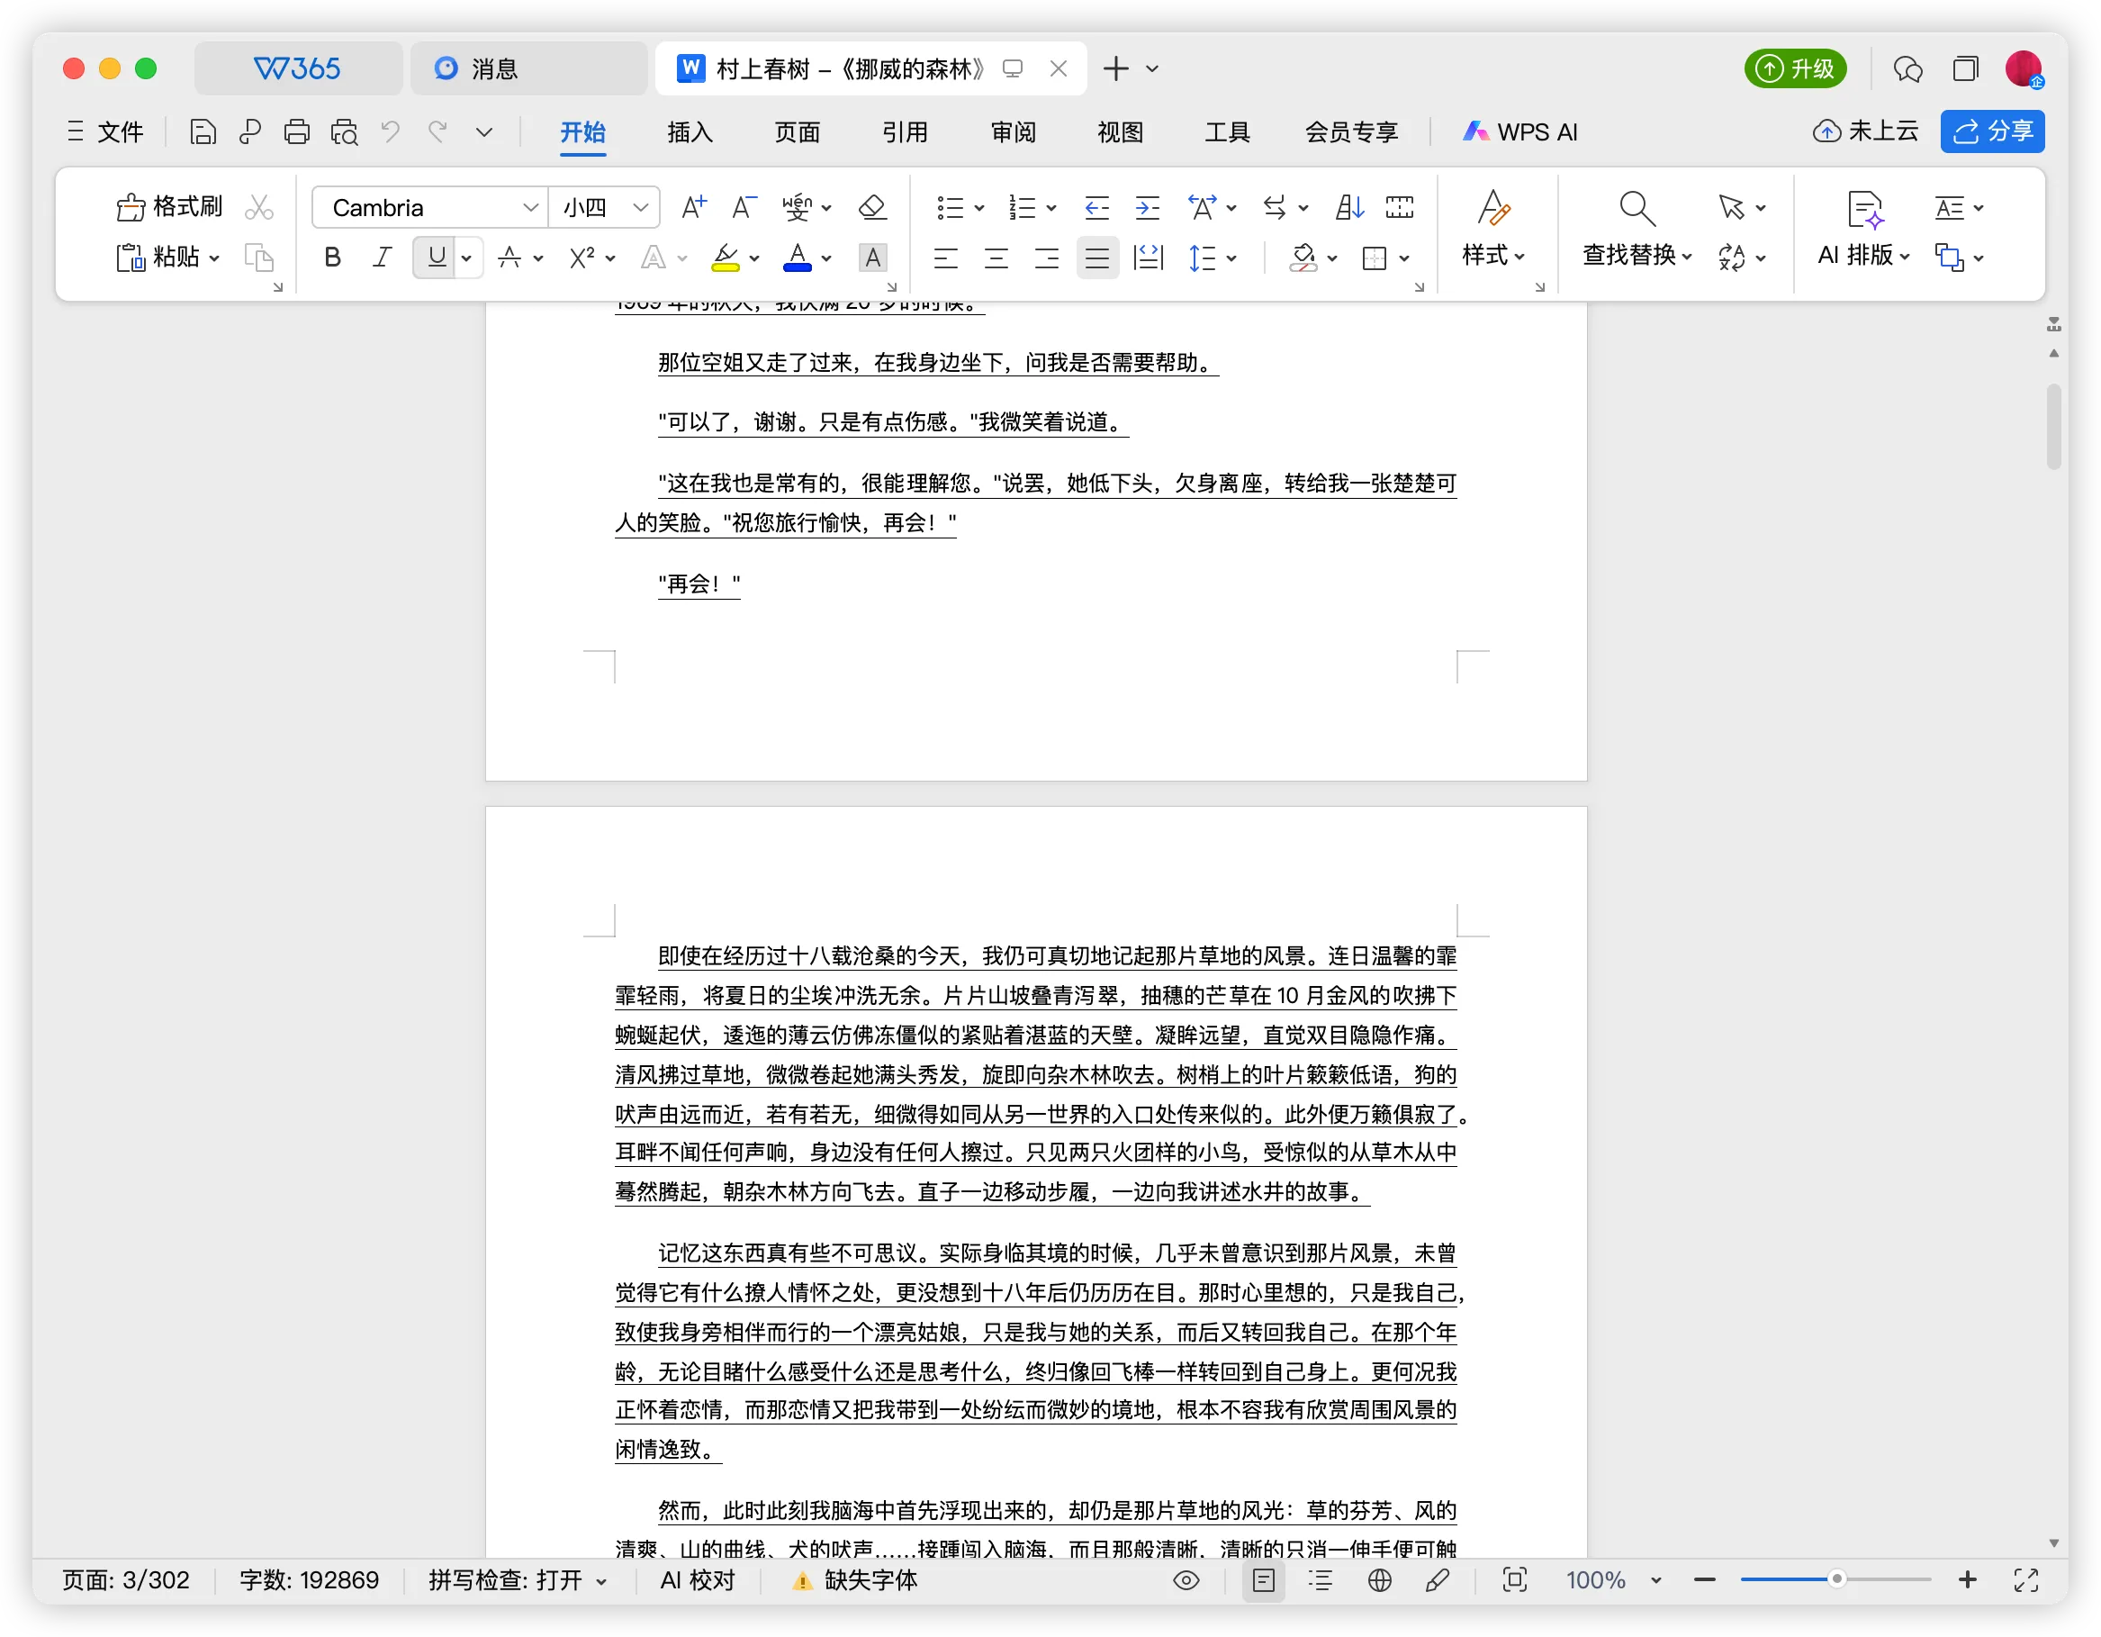The image size is (2101, 1637).
Task: Click the character shading A icon
Action: pos(872,257)
